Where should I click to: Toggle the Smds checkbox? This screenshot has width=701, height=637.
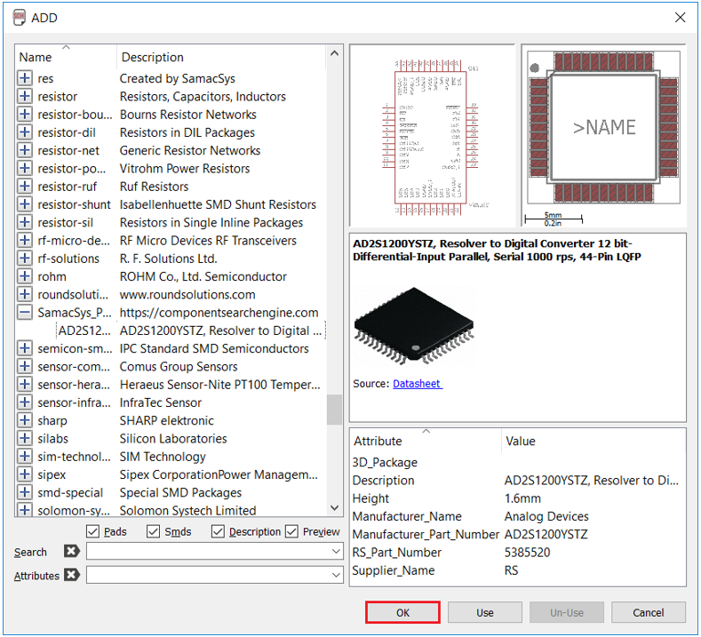click(153, 531)
